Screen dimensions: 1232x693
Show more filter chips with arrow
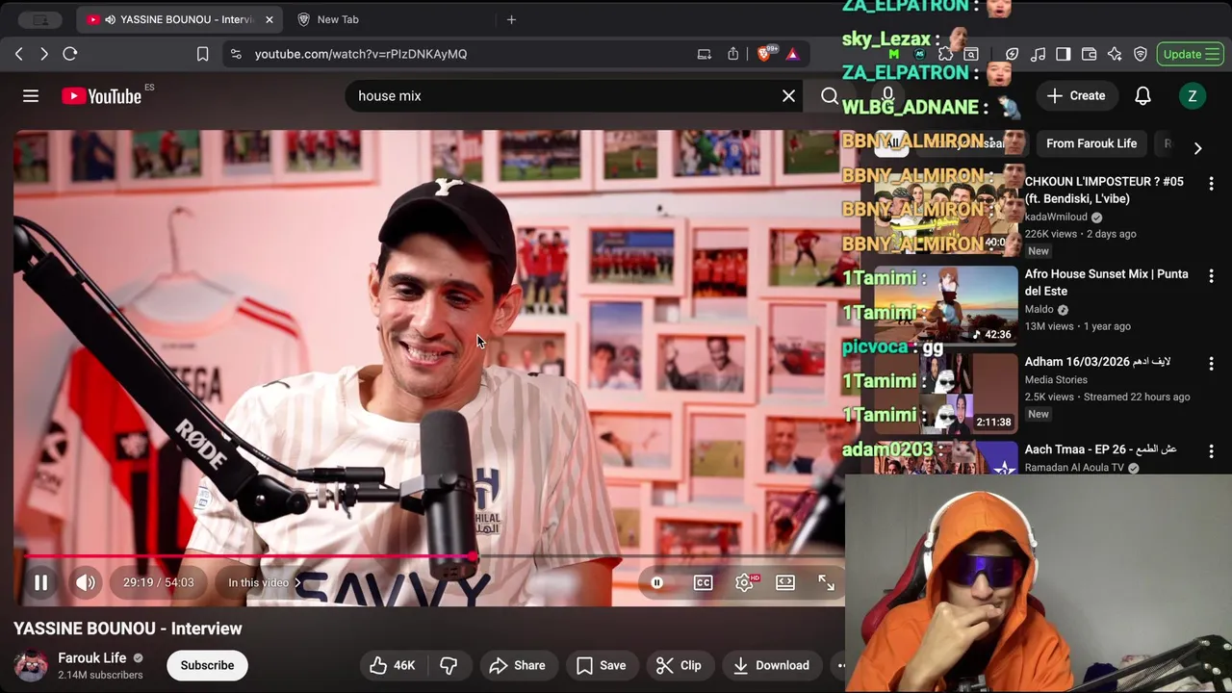(x=1197, y=147)
